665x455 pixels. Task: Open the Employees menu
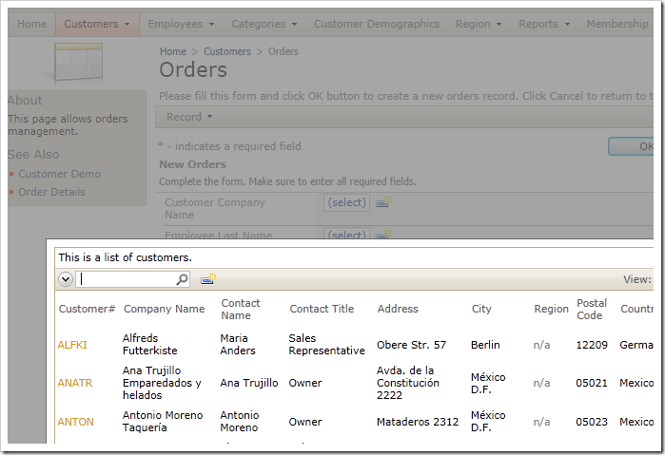(x=181, y=24)
